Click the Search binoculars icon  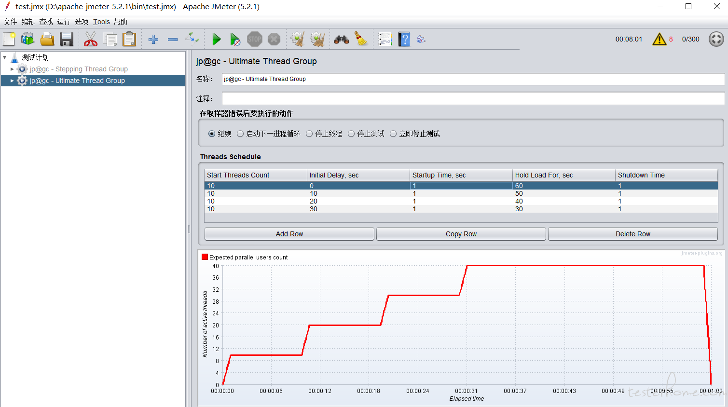(x=342, y=39)
